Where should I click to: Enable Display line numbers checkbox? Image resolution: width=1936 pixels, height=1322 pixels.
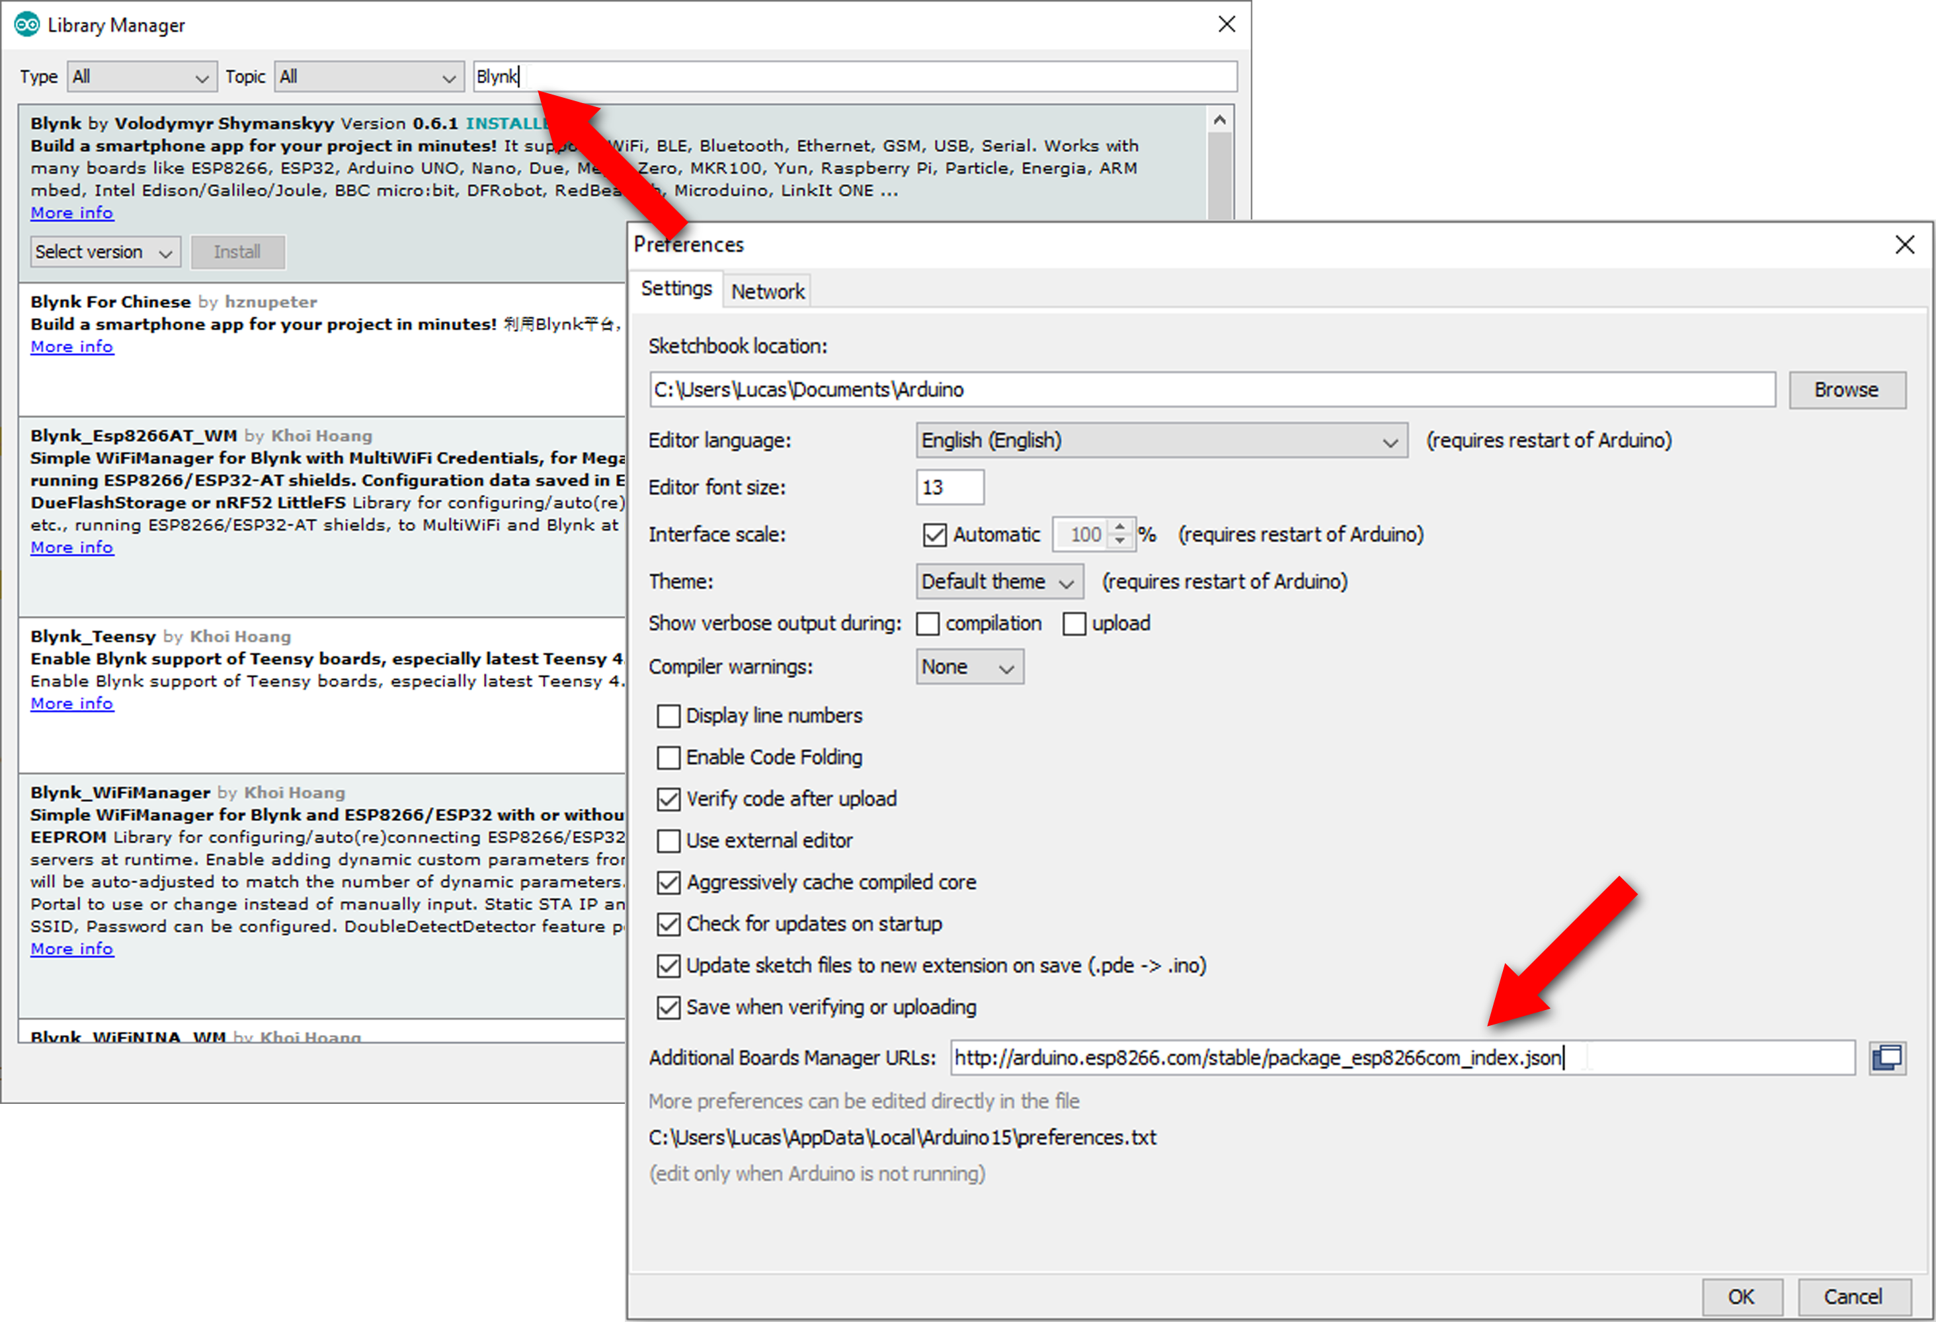[668, 717]
